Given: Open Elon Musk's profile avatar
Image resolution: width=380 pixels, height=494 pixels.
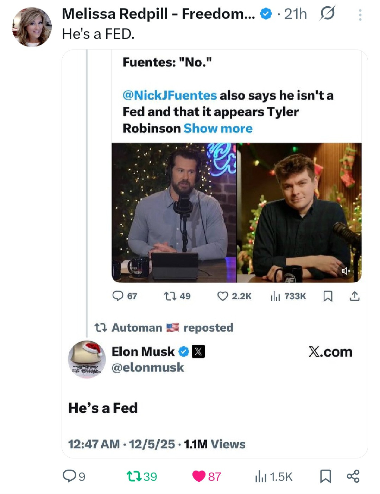Looking at the screenshot, I should click(87, 359).
